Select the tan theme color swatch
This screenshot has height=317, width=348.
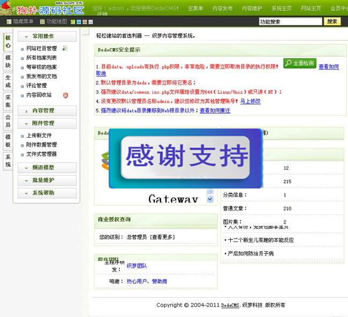(85, 22)
